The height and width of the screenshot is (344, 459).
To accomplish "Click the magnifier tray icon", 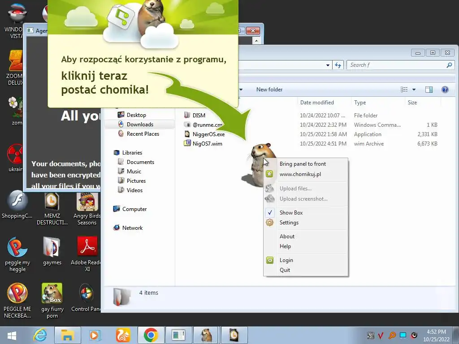I will pyautogui.click(x=392, y=335).
